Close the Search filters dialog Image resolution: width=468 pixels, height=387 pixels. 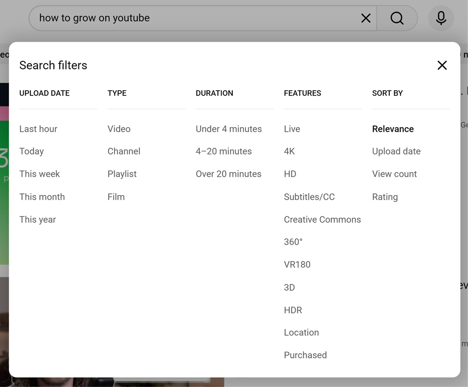click(x=442, y=65)
